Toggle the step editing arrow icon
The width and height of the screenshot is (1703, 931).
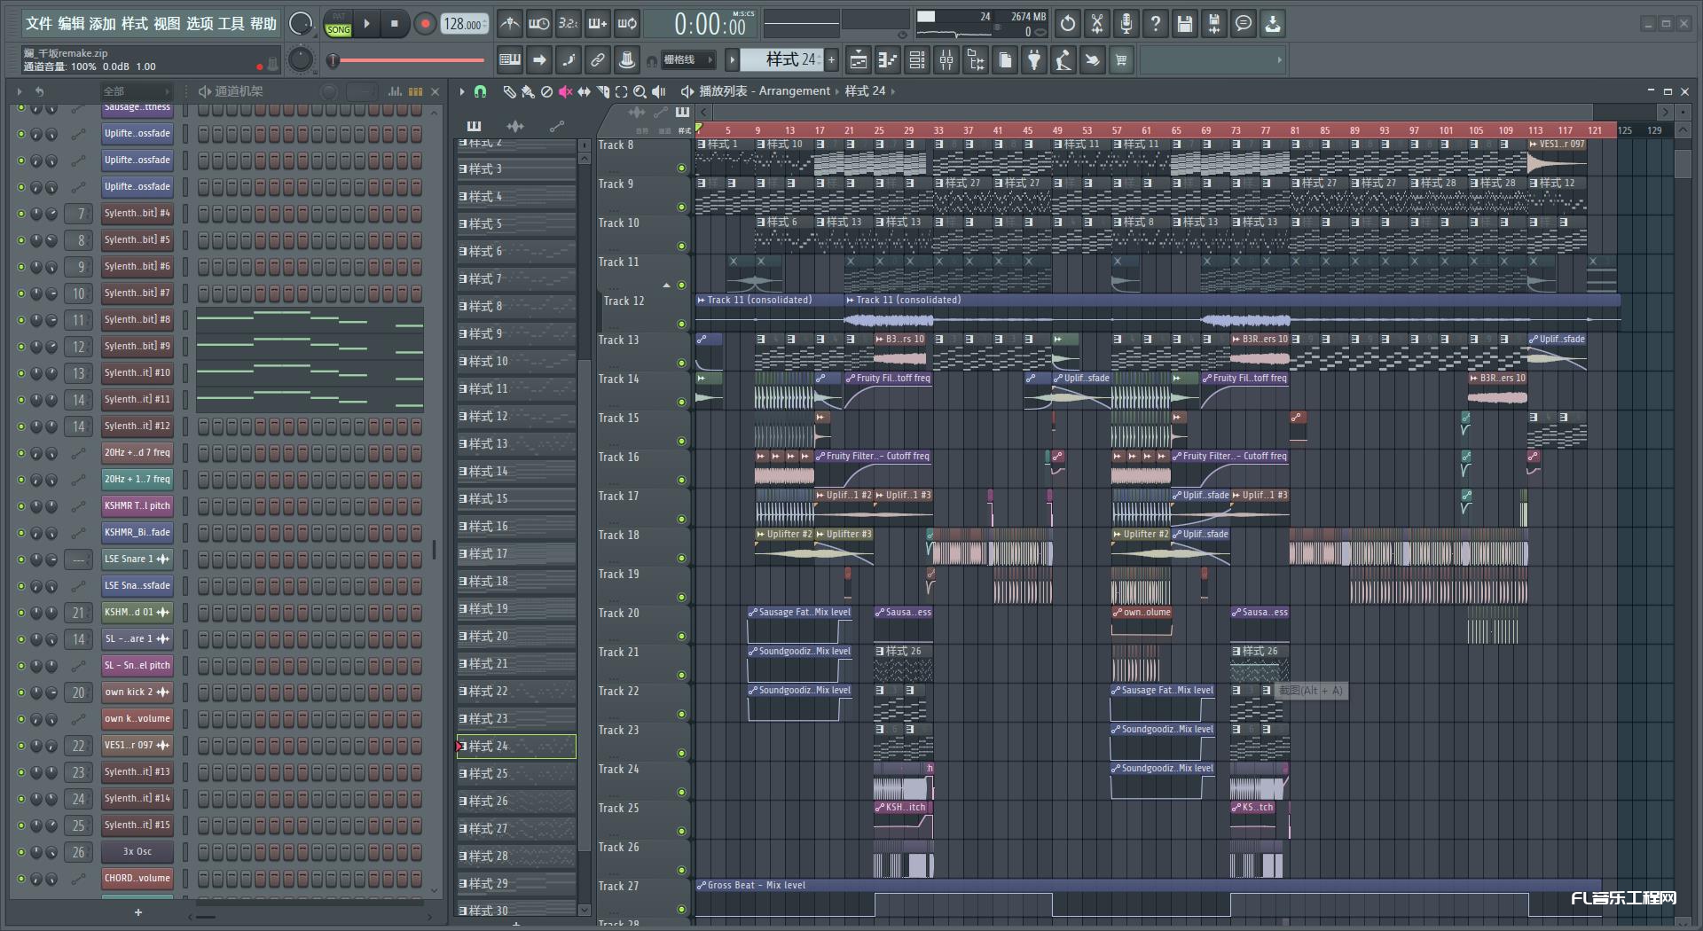pyautogui.click(x=539, y=60)
